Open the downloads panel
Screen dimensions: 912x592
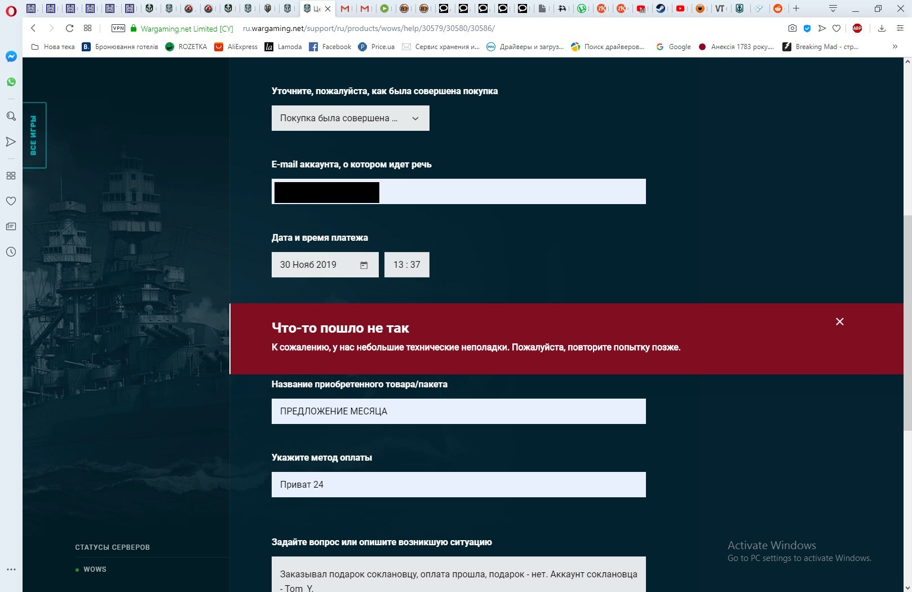[882, 28]
